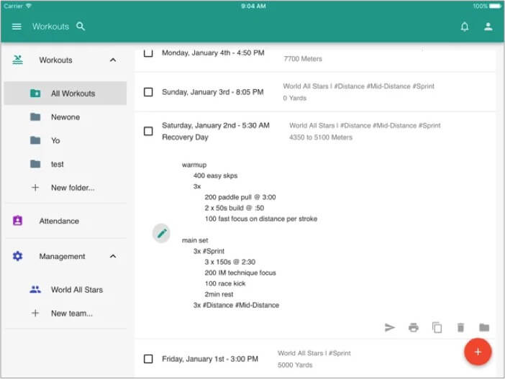Open the Friday, January 1st - 3:00 PM workout

(x=209, y=359)
